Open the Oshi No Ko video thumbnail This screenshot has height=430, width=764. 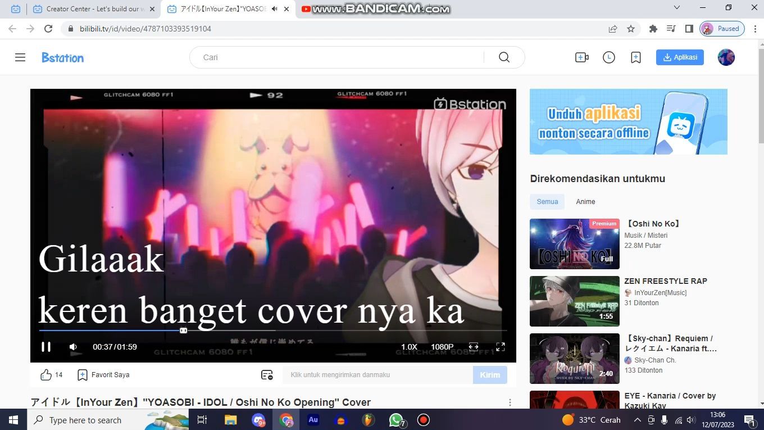(x=575, y=244)
